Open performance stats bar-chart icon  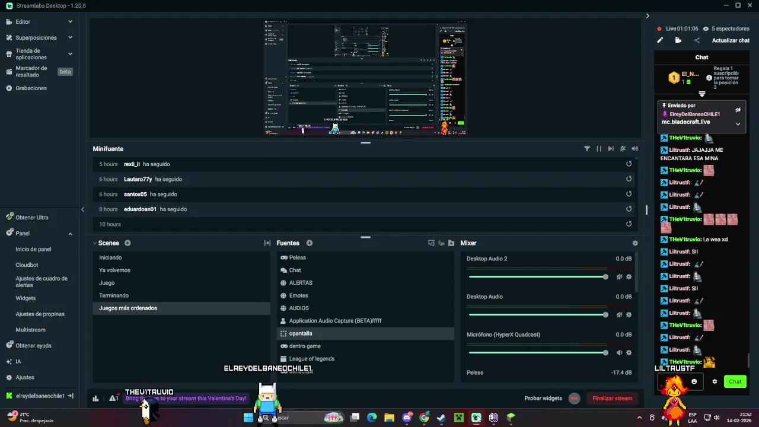point(95,399)
